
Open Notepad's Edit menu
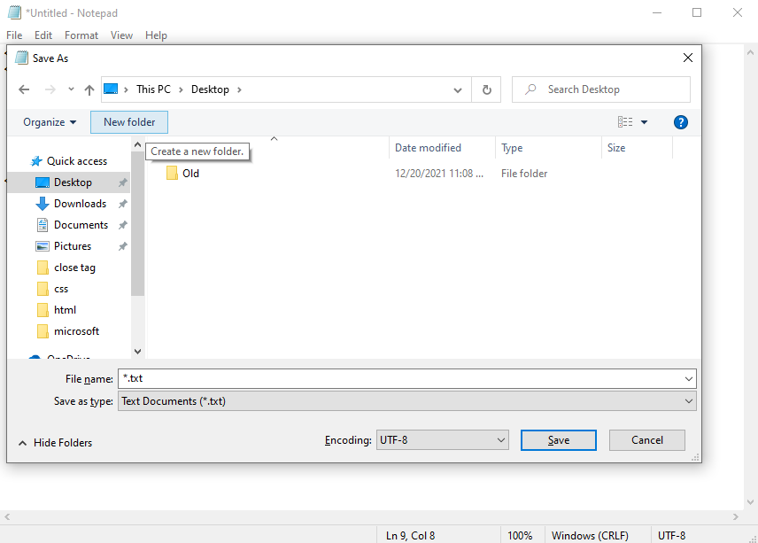click(43, 35)
